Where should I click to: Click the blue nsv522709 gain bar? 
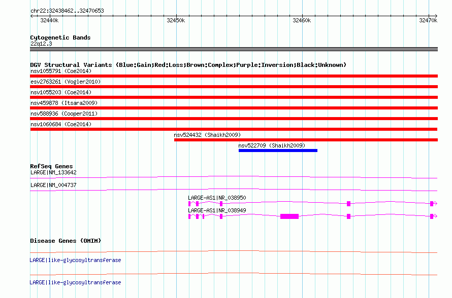278,151
